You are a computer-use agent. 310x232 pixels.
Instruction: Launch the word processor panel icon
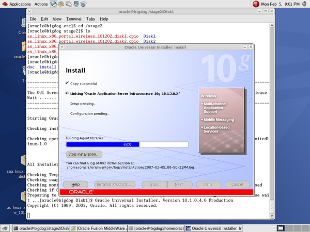pyautogui.click(x=68, y=4)
